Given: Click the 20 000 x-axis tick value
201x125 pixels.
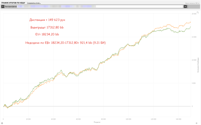Looking at the screenshot, I should [x=28, y=119].
